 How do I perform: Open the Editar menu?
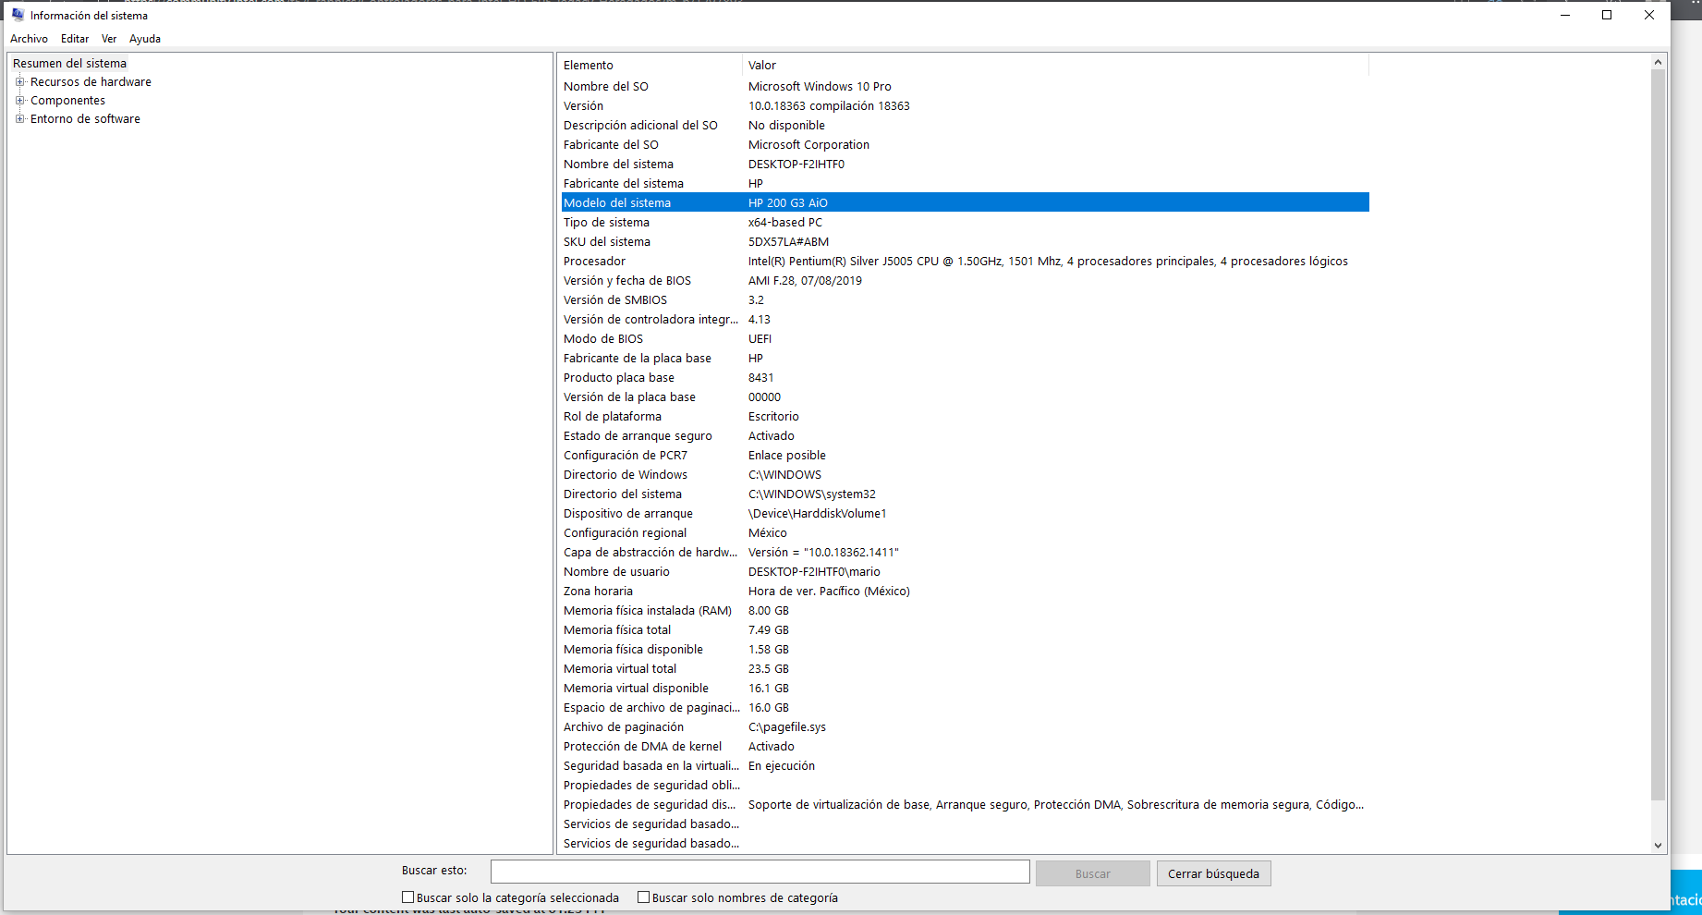tap(74, 39)
